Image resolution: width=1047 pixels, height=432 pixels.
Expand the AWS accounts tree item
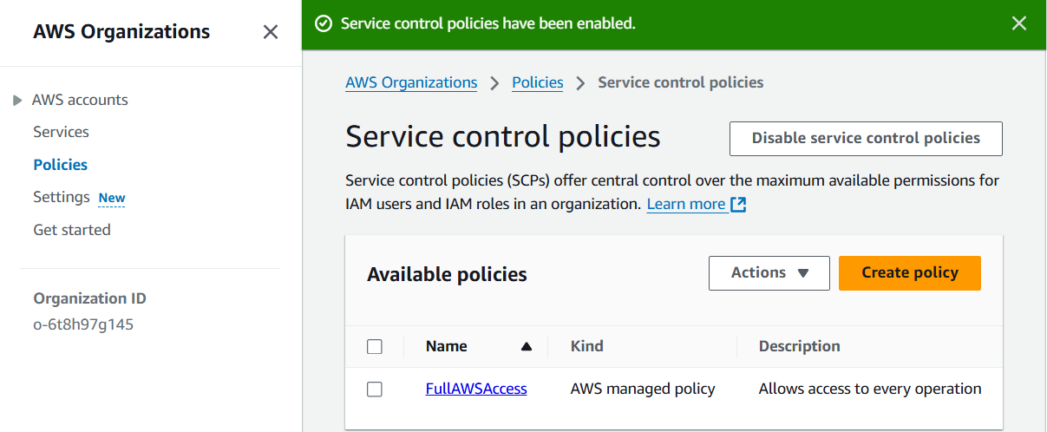pyautogui.click(x=17, y=101)
